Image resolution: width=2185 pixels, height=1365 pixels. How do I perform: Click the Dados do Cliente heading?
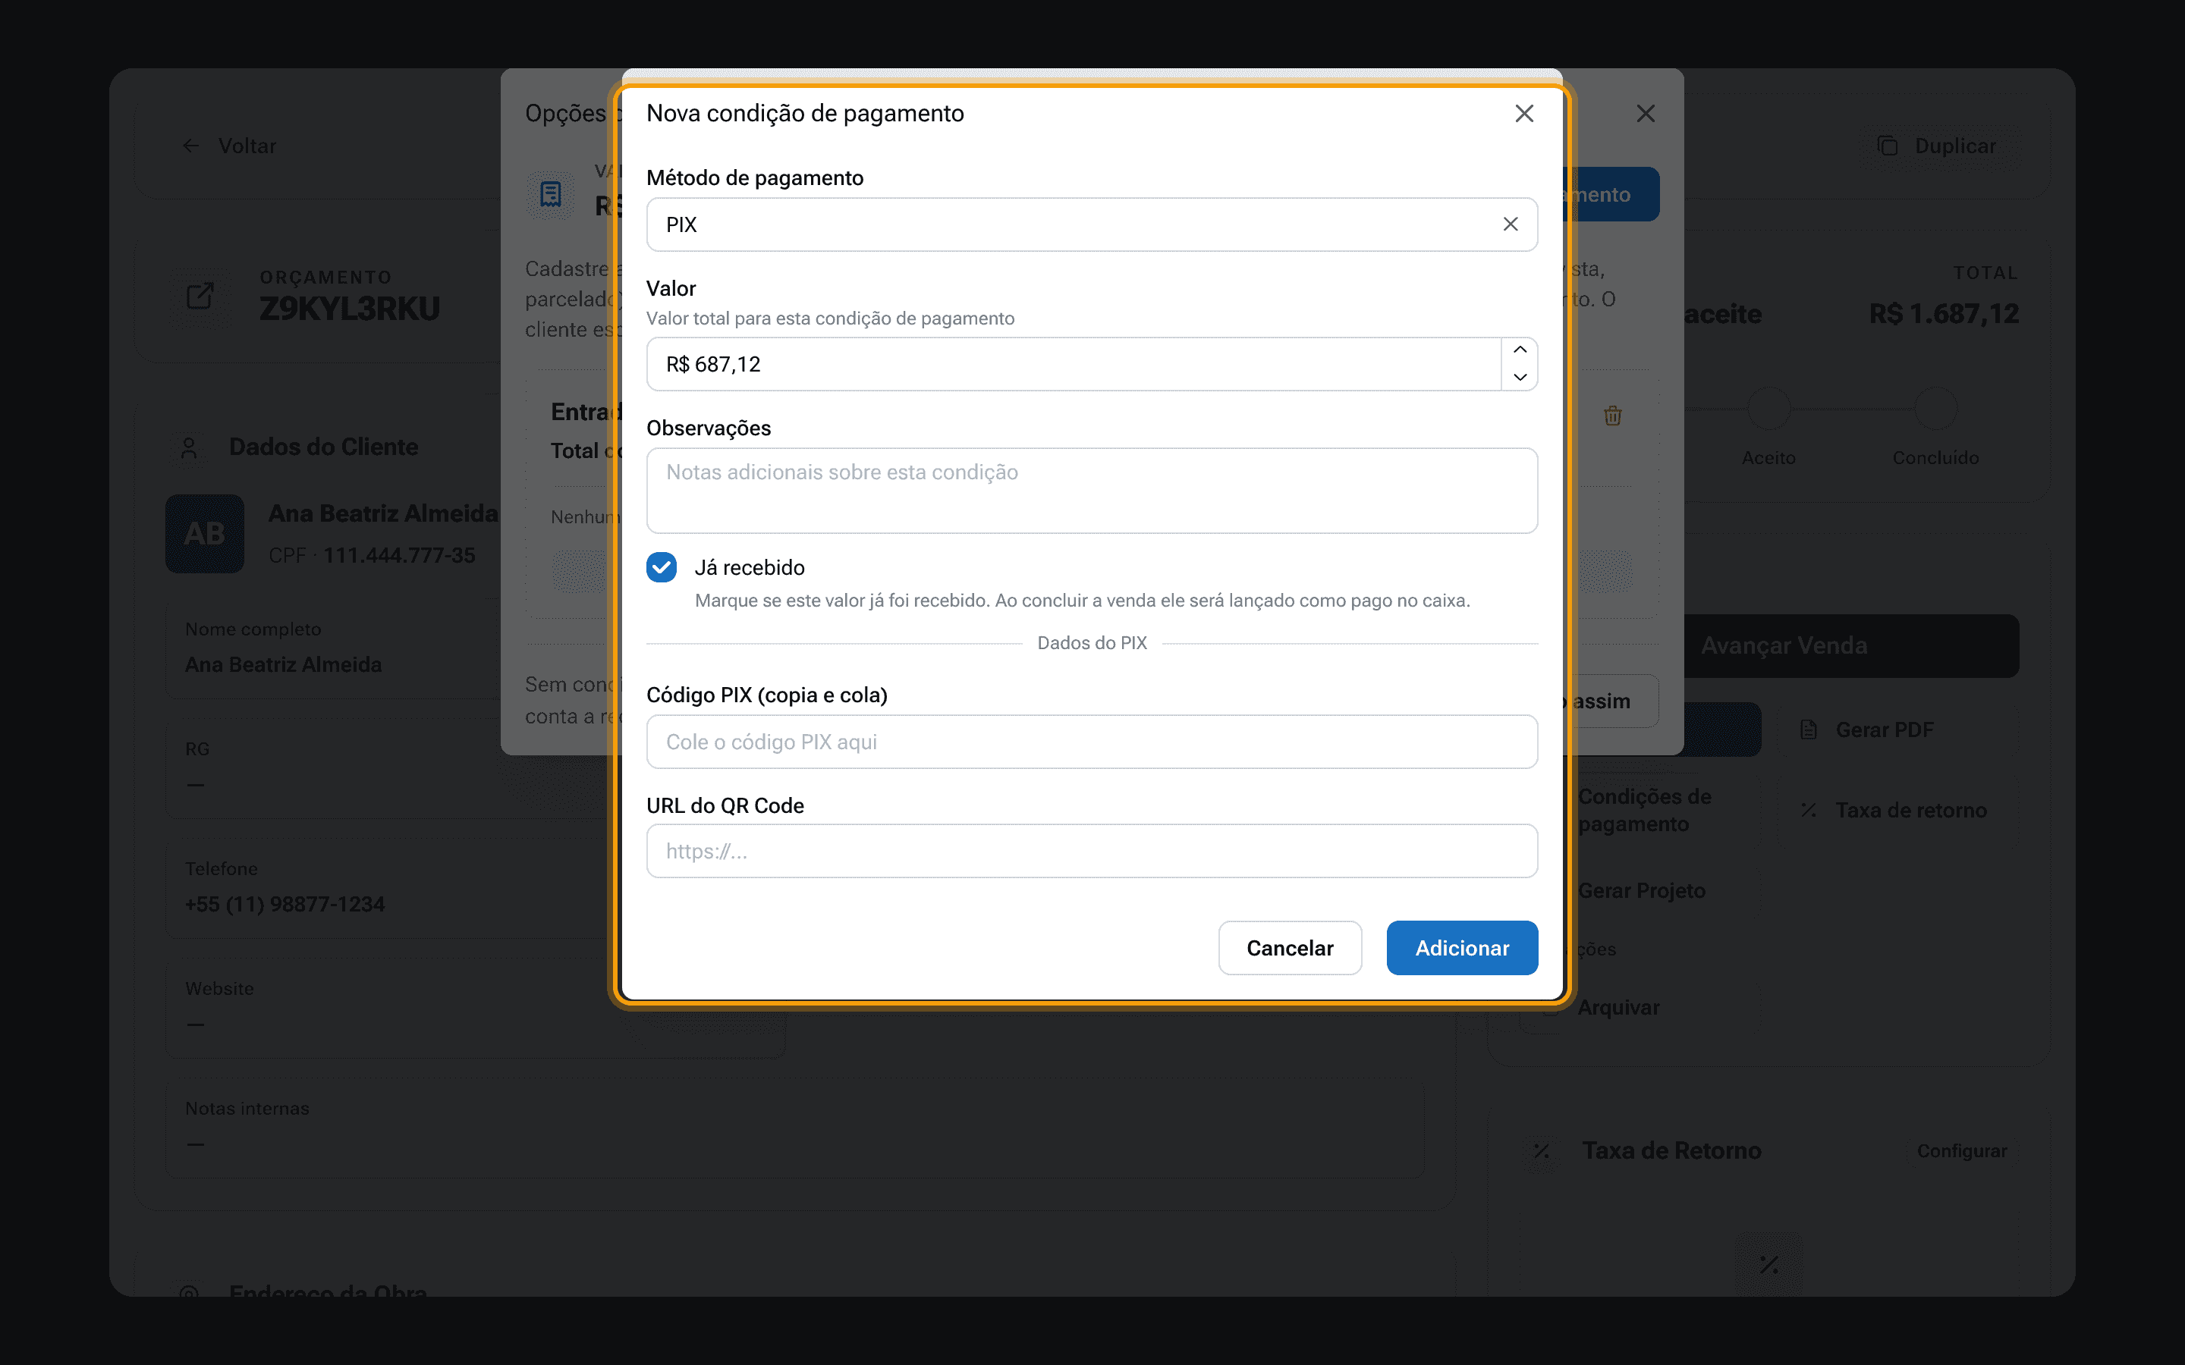point(323,447)
